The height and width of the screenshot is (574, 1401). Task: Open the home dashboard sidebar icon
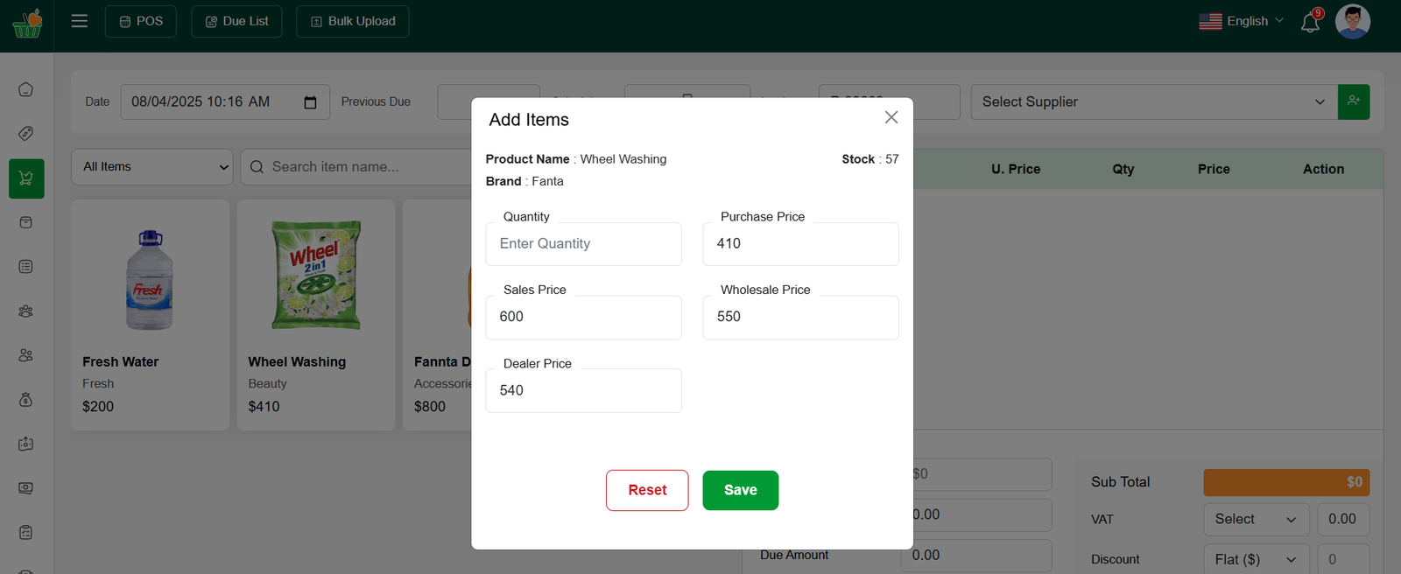(26, 89)
